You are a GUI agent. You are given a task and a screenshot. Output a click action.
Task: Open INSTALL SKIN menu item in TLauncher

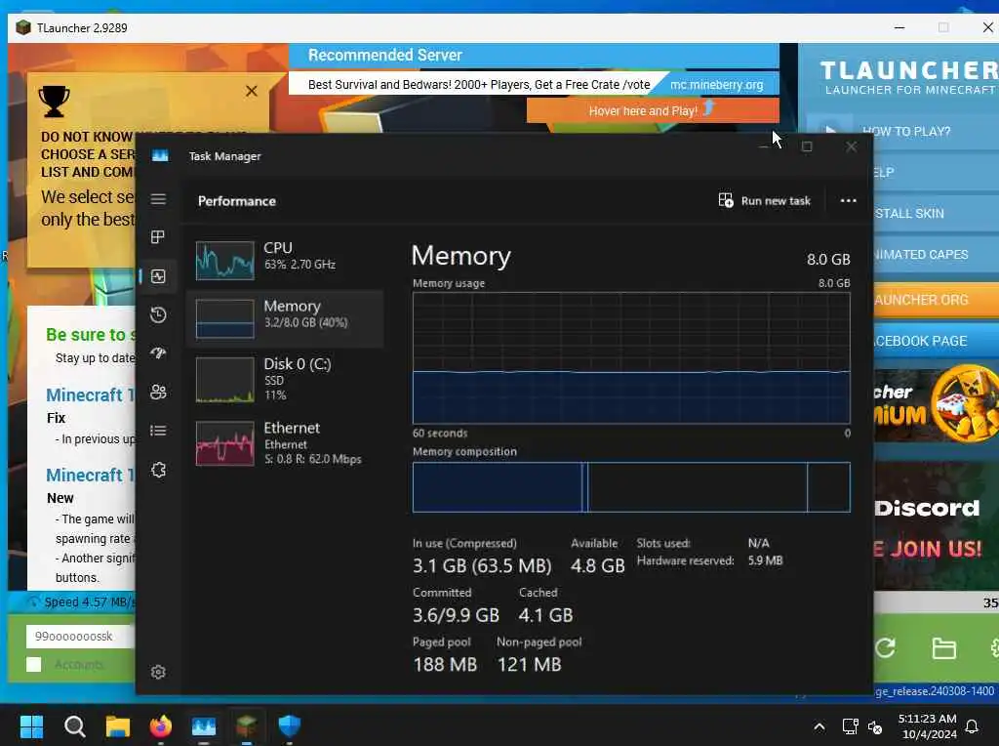coord(937,213)
